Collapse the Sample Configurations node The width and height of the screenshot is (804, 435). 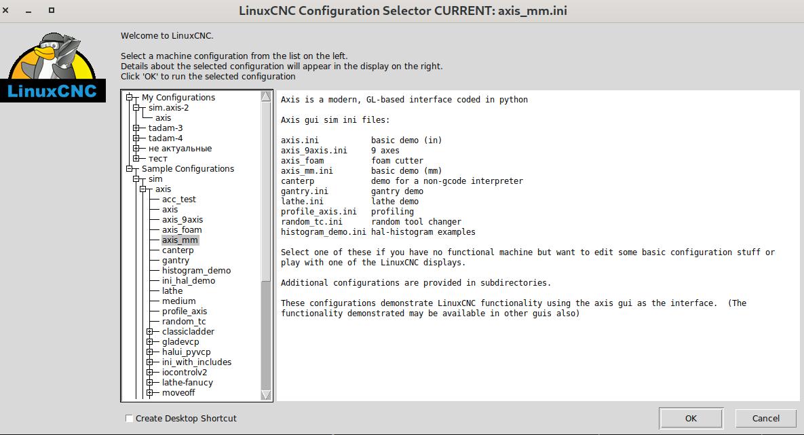point(129,169)
